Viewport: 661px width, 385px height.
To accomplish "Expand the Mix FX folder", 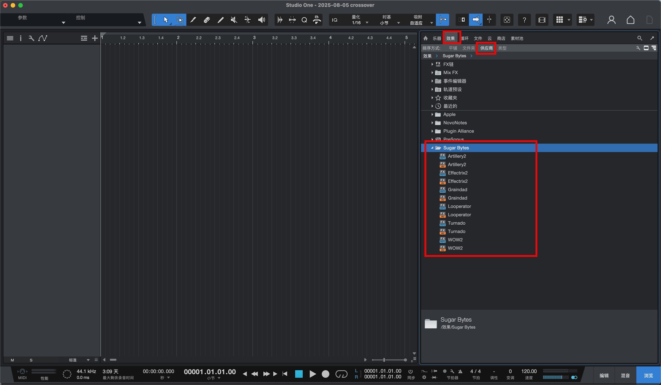I will click(432, 73).
